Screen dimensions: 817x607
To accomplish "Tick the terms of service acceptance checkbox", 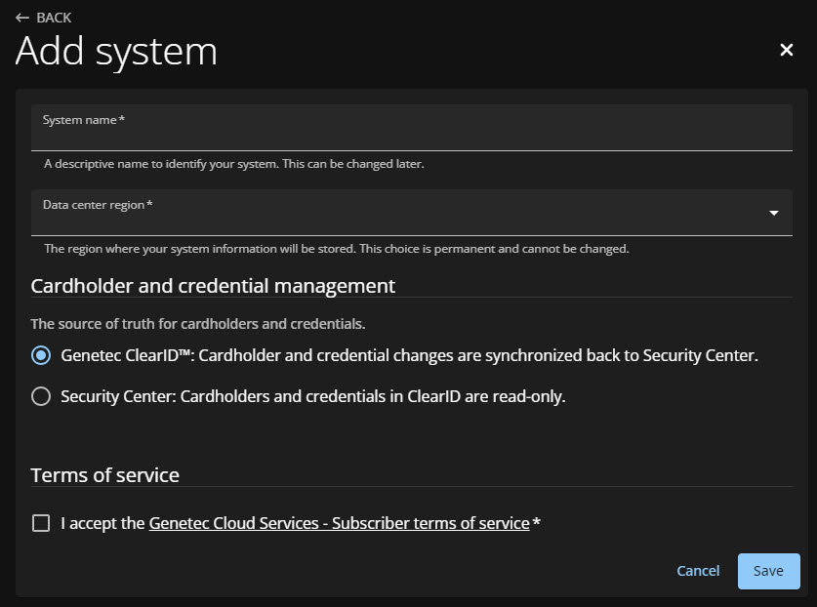I will 41,523.
